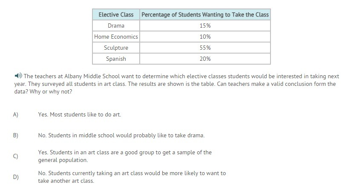Screen dimensions: 351x190
Task: Select answer option letter B)
Action: (16, 136)
